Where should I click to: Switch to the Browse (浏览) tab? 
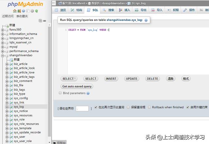click(x=60, y=10)
